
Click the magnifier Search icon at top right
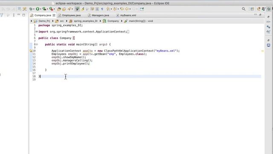(244, 9)
